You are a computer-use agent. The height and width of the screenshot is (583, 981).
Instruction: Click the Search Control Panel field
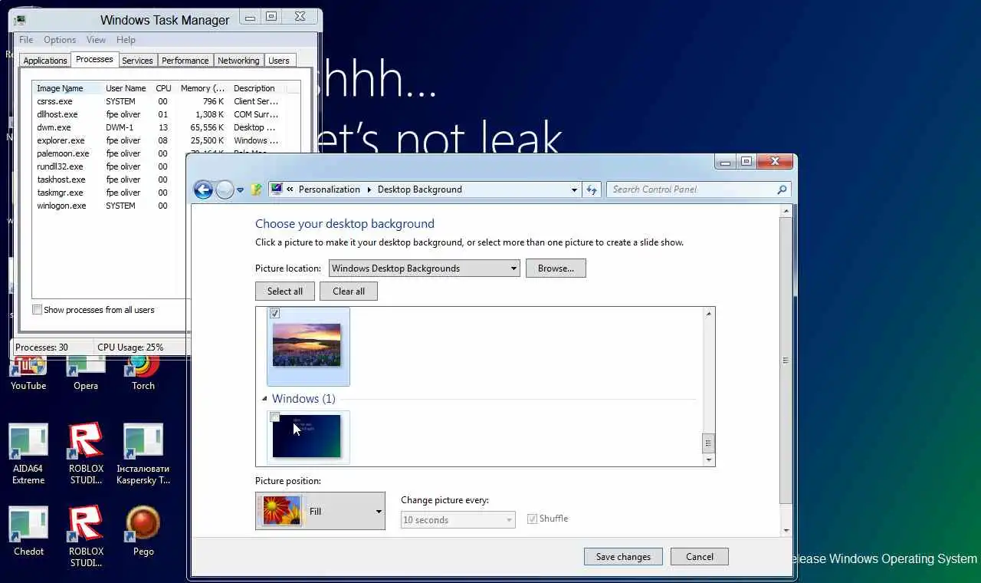click(x=699, y=189)
